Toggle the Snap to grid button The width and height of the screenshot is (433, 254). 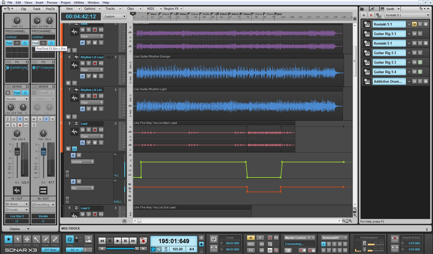tap(70, 239)
